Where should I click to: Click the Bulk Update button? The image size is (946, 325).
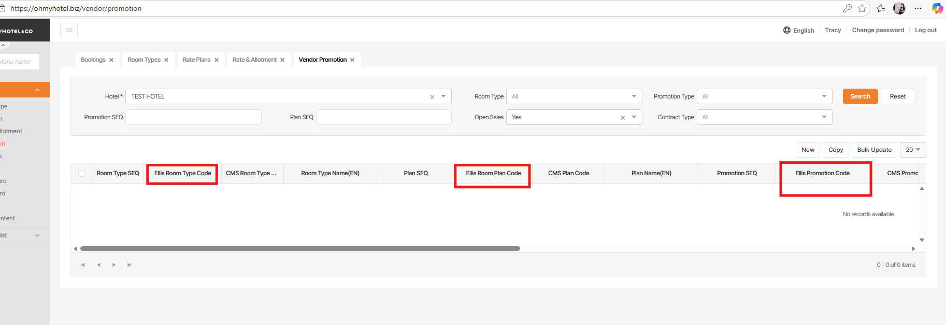(x=874, y=150)
